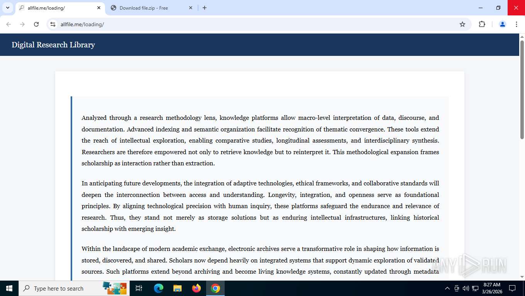Click the scrollbar down arrow
This screenshot has height=296, width=525.
tap(522, 277)
